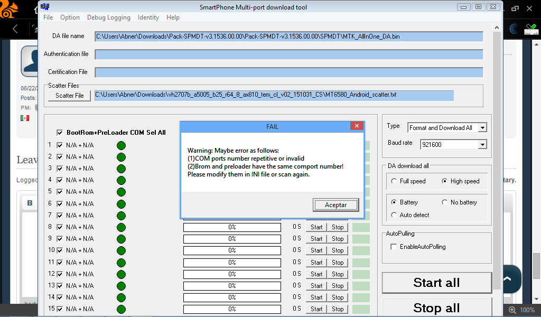
Task: Click the download tool vertical scrollbar
Action: 497,161
